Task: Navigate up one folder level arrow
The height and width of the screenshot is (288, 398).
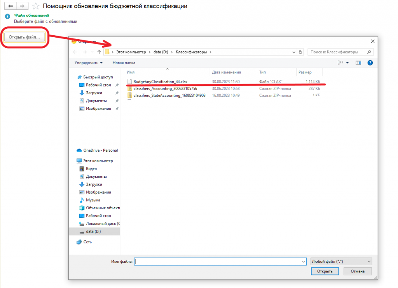Action: click(99, 52)
